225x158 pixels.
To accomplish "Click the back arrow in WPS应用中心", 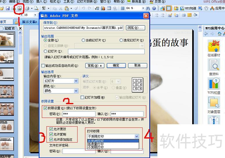I will (206, 34).
